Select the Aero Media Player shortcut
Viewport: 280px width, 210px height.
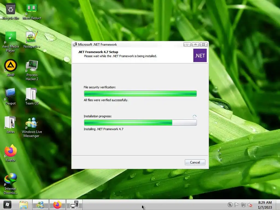pyautogui.click(x=11, y=42)
